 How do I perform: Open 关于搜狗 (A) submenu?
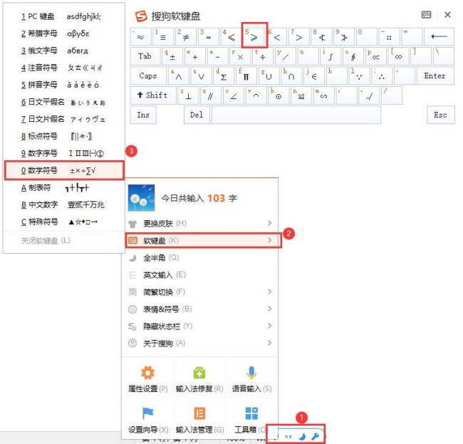click(200, 344)
